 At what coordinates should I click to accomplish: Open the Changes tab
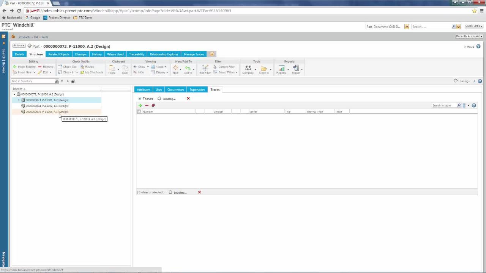coord(80,54)
